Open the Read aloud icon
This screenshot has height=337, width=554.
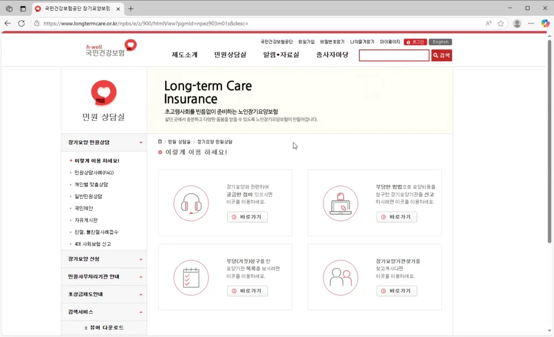tap(489, 23)
